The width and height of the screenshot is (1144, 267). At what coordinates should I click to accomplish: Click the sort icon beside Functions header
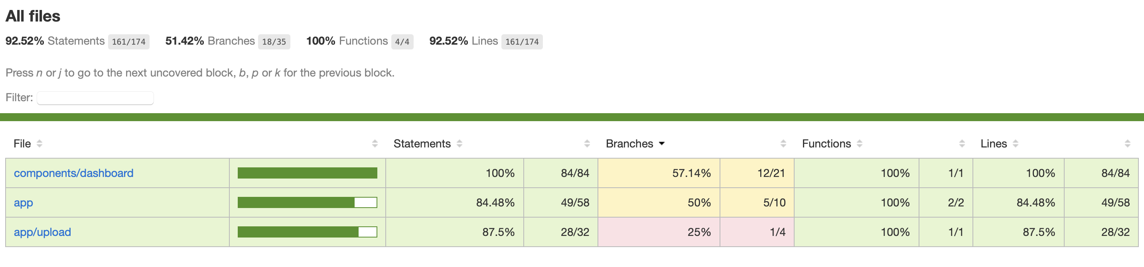(x=859, y=144)
